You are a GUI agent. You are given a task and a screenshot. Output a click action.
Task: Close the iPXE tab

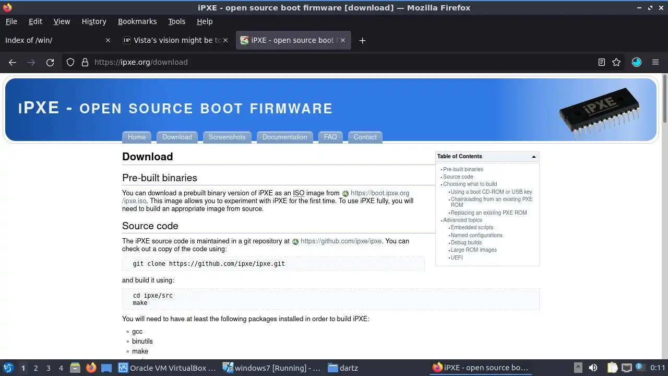click(343, 40)
